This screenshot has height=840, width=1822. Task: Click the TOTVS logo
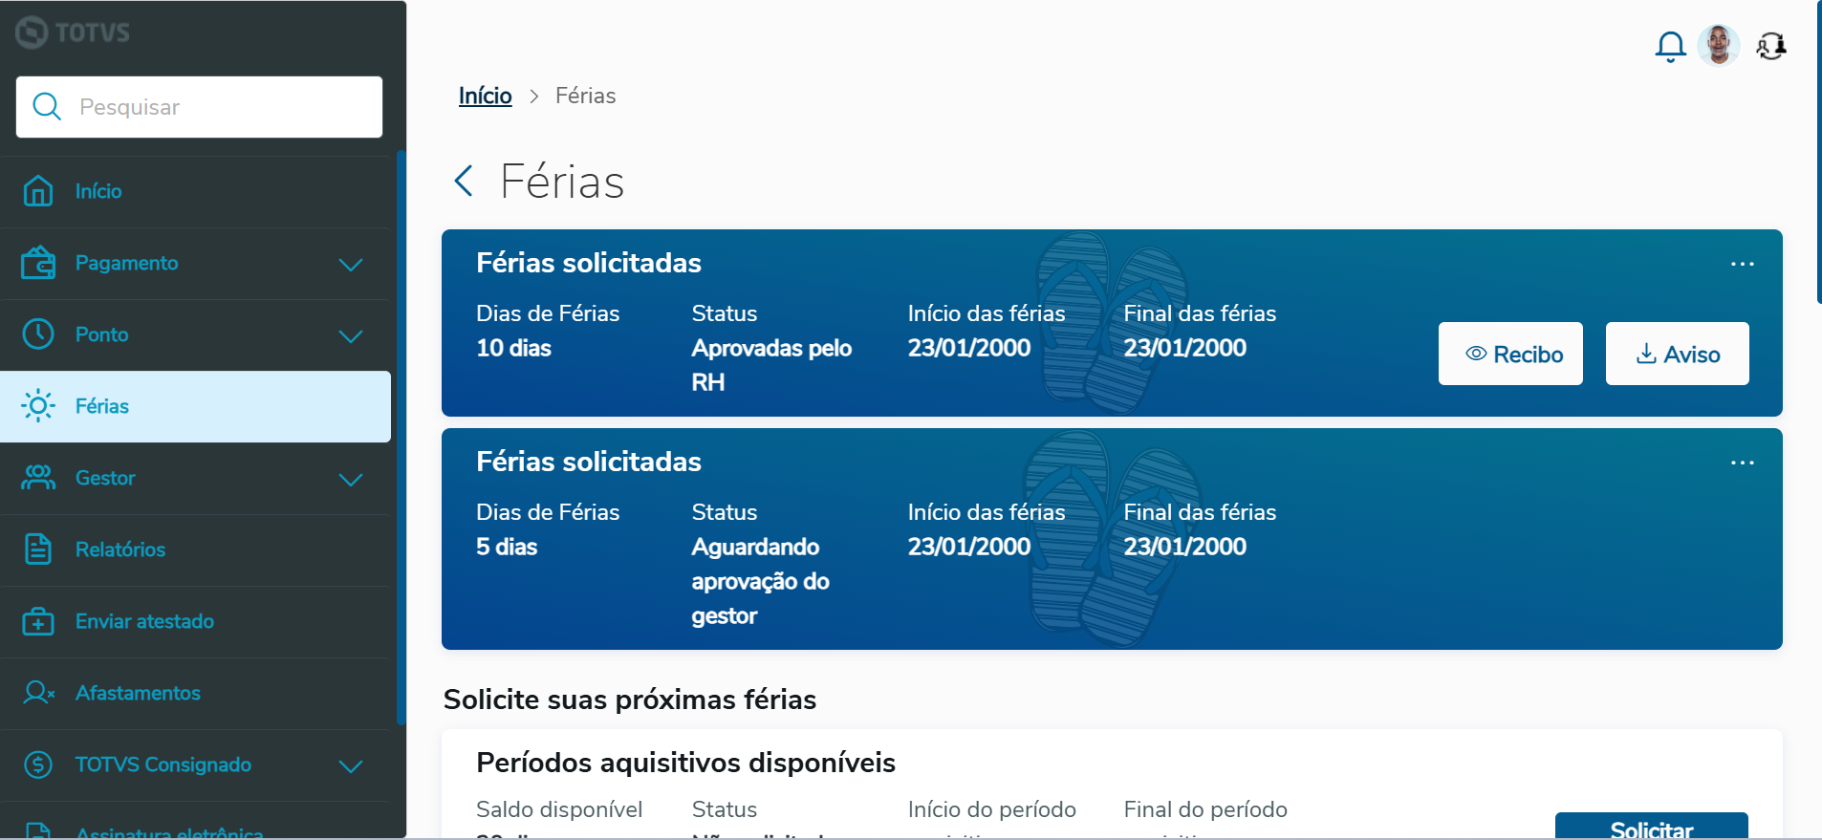click(74, 32)
